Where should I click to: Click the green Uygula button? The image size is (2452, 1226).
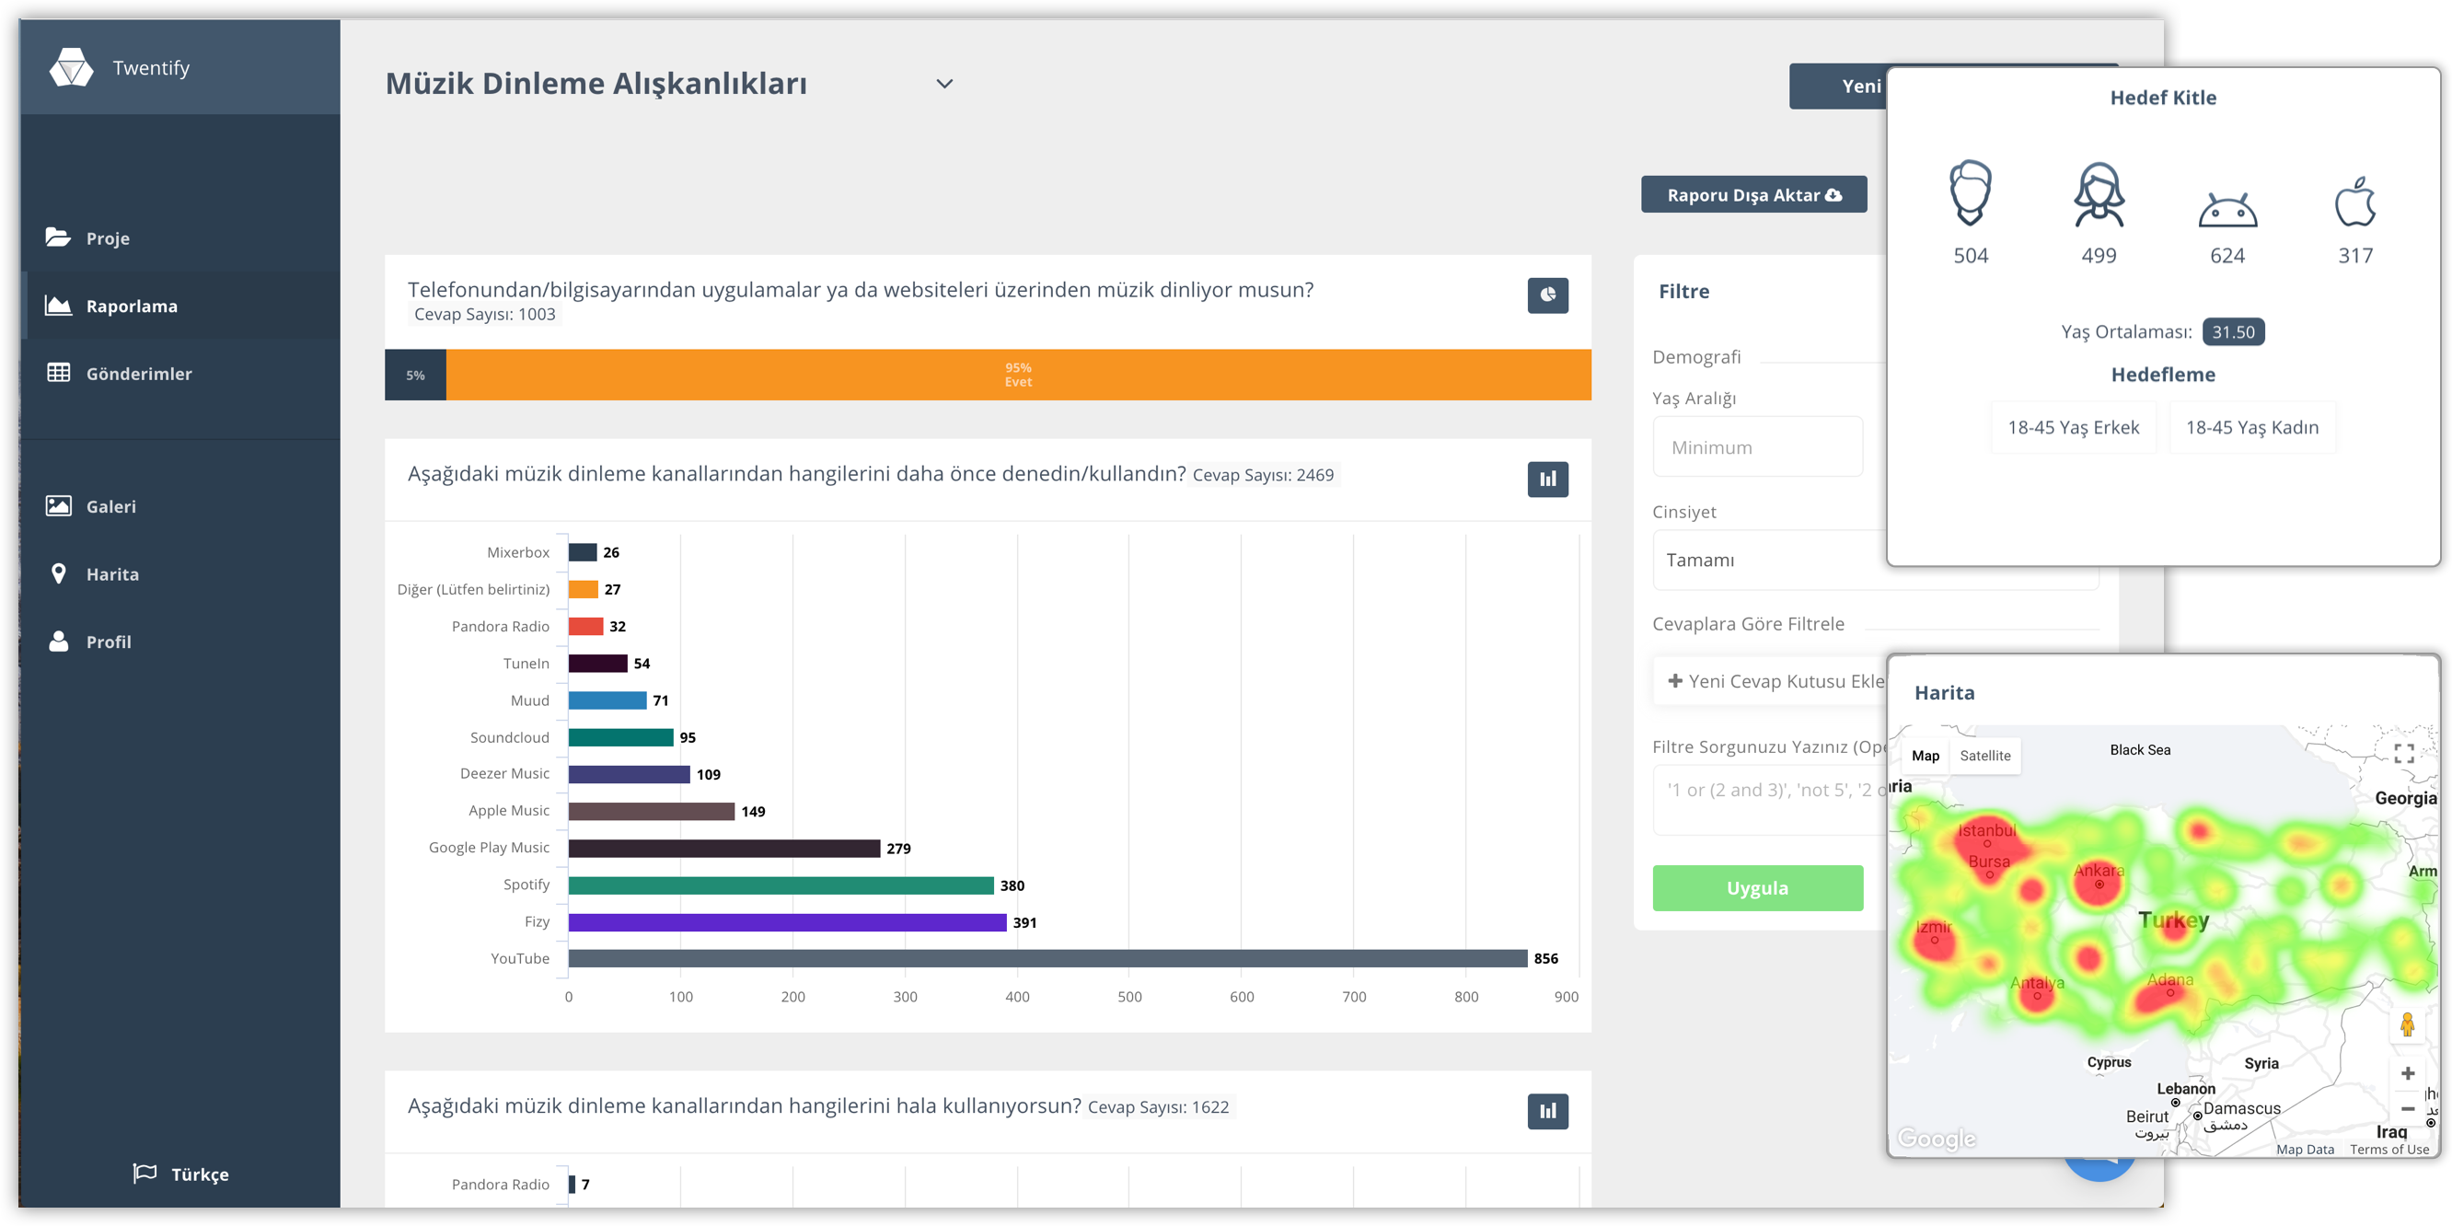1757,887
